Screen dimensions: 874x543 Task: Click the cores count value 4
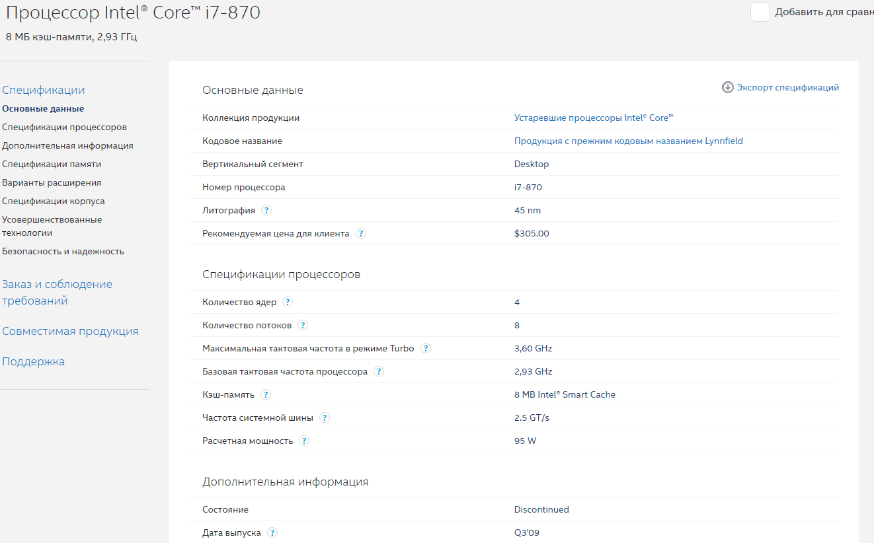[517, 302]
